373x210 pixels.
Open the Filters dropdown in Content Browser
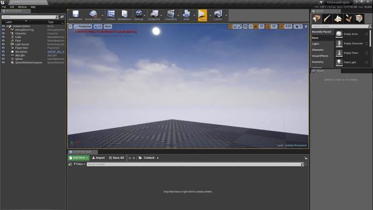79,164
